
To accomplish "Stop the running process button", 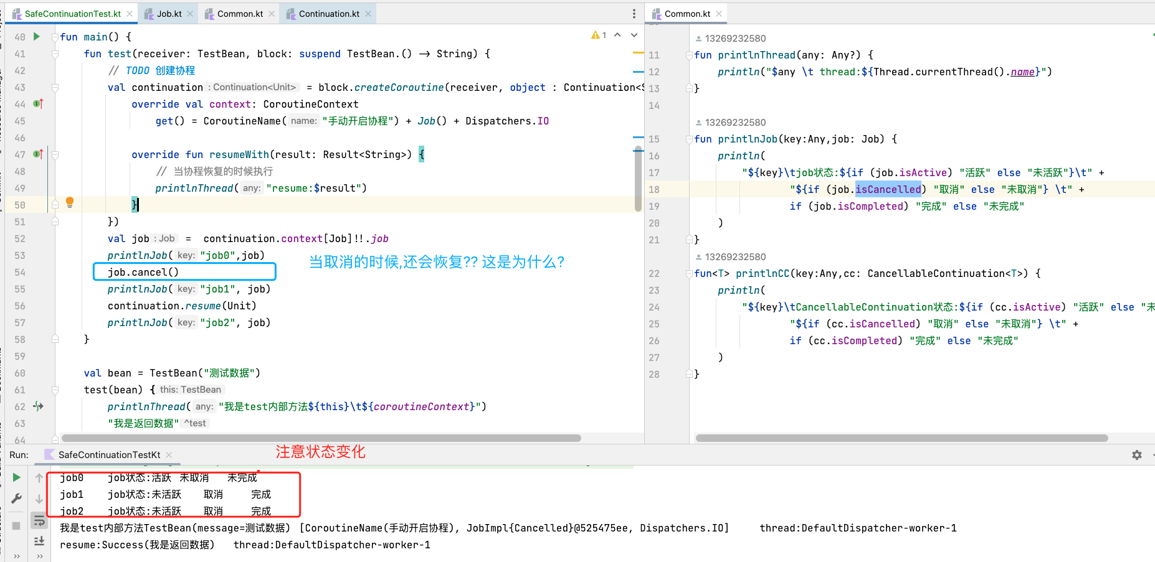I will coord(16,526).
